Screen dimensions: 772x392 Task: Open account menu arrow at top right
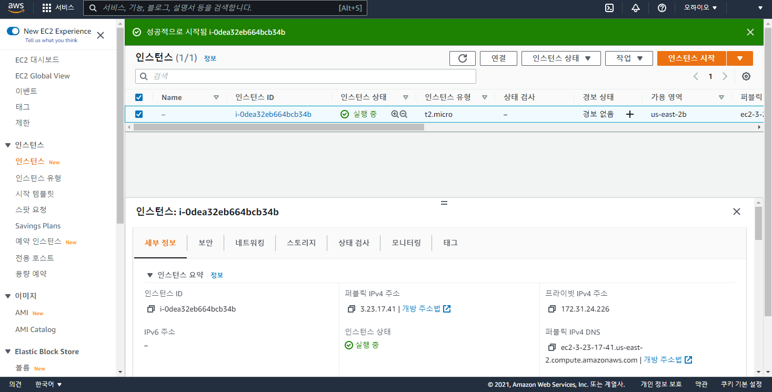760,8
